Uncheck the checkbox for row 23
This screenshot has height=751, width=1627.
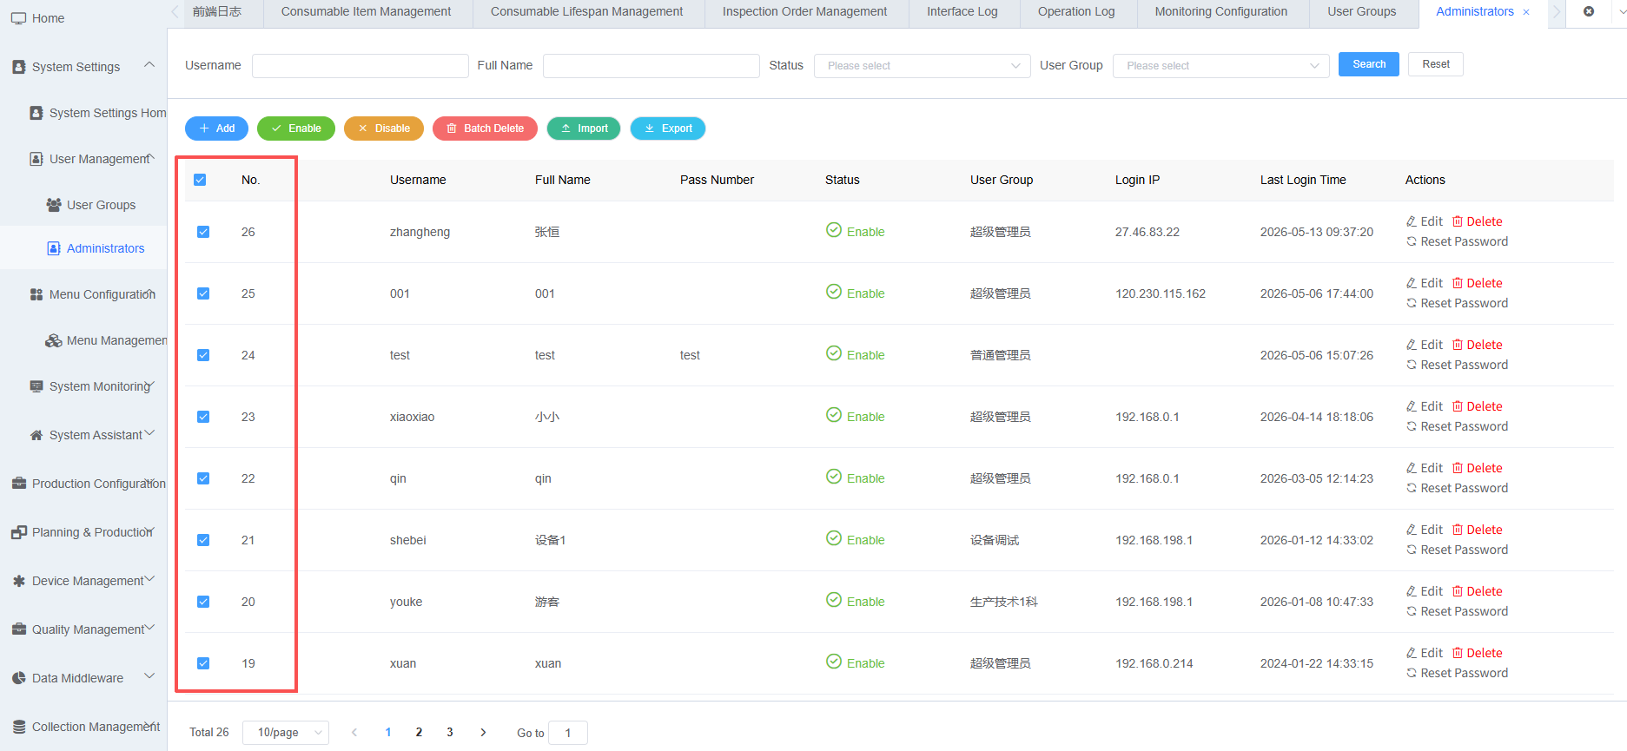pyautogui.click(x=203, y=417)
